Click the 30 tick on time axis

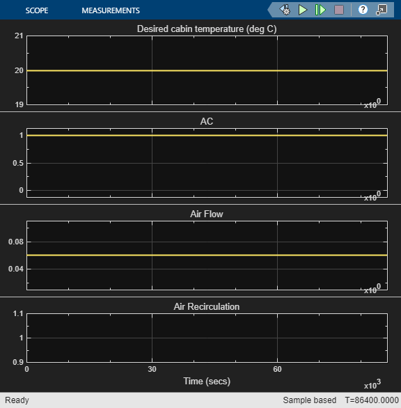click(x=152, y=369)
